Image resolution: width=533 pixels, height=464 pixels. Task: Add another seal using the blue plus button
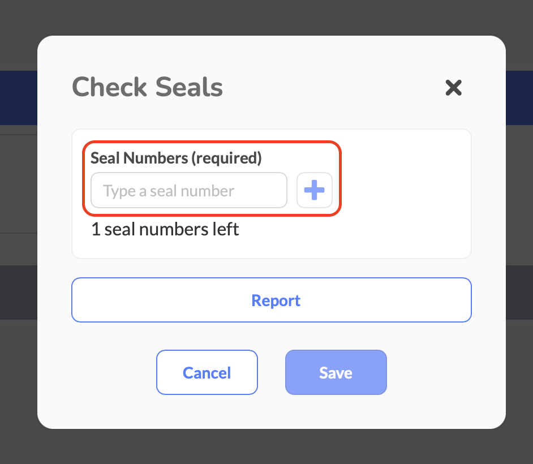314,191
